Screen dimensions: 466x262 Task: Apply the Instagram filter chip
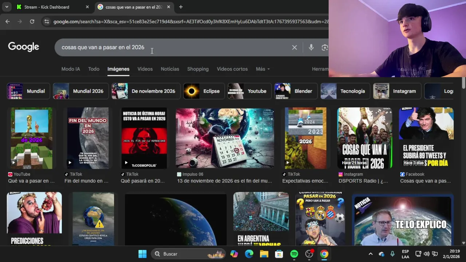click(x=397, y=91)
